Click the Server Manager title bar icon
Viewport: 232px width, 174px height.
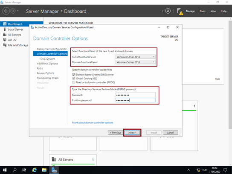(2, 2)
